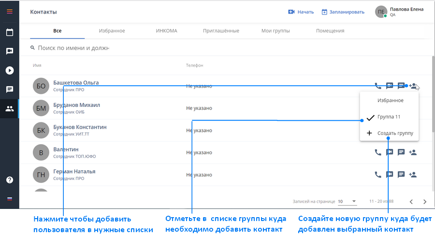Open the БО avatar of Башкетова Ольга
Viewport: 435px width, 237px height.
click(41, 86)
